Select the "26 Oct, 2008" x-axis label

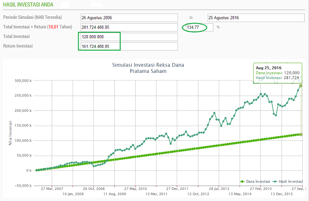[94, 188]
